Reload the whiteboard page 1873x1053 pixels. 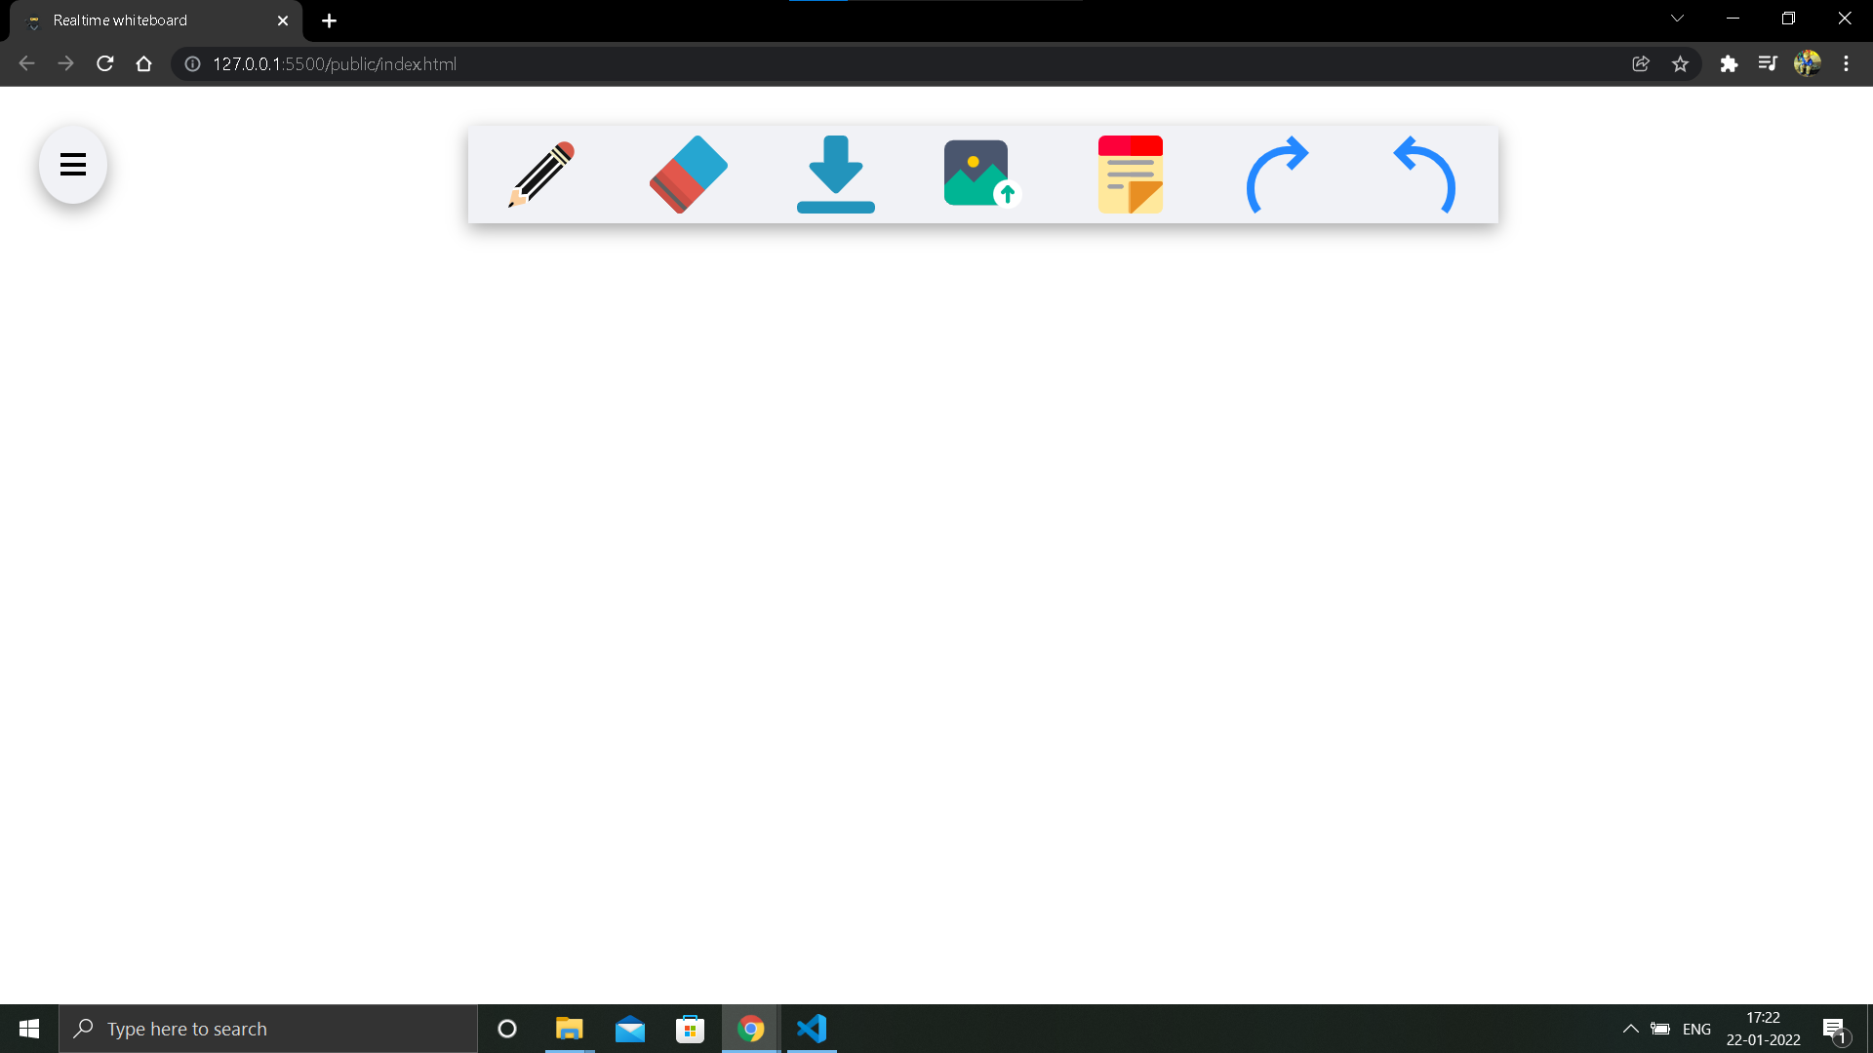[x=104, y=63]
